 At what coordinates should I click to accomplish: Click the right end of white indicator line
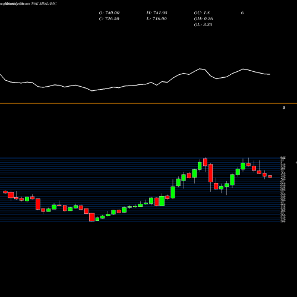point(270,74)
